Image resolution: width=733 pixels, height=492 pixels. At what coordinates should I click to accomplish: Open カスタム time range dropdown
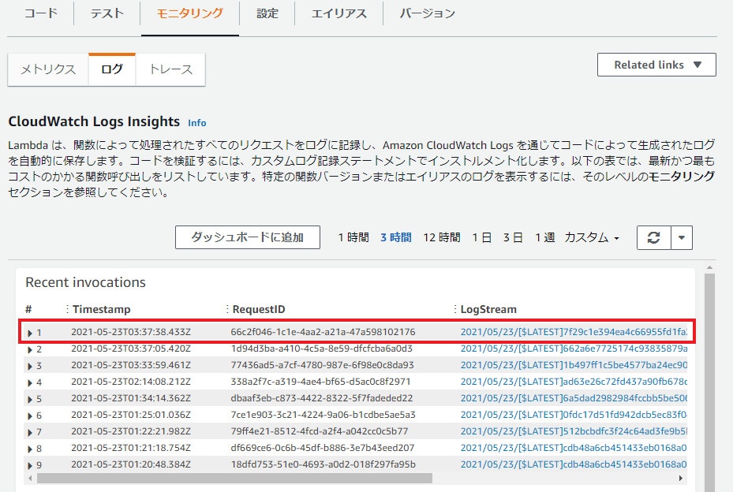[592, 237]
